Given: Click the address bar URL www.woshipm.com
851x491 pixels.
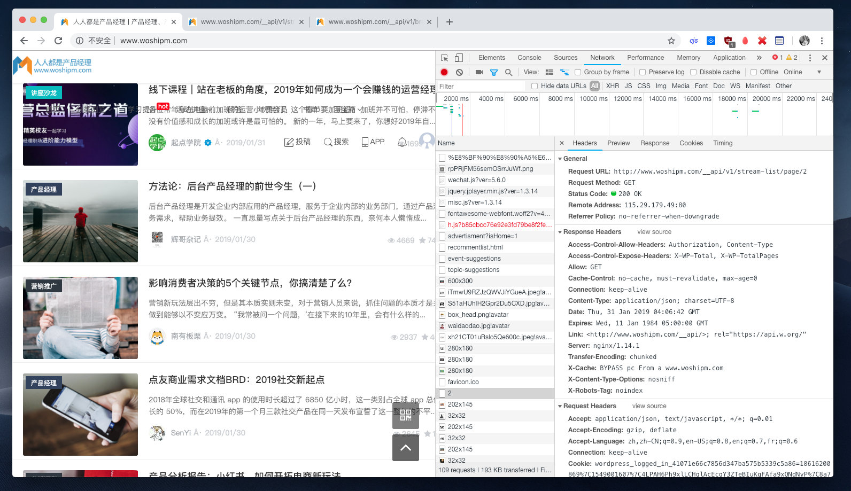Looking at the screenshot, I should [154, 41].
